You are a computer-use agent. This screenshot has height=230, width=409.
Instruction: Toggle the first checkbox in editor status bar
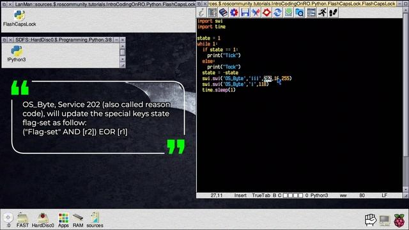(x=286, y=195)
